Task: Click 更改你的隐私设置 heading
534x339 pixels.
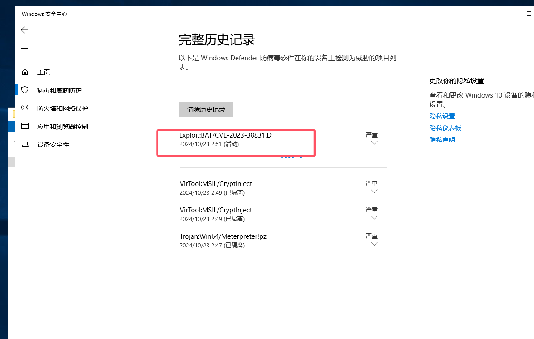Action: [457, 81]
